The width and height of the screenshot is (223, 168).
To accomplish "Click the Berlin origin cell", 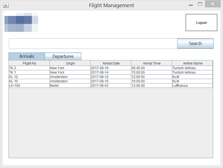I will tap(70, 85).
